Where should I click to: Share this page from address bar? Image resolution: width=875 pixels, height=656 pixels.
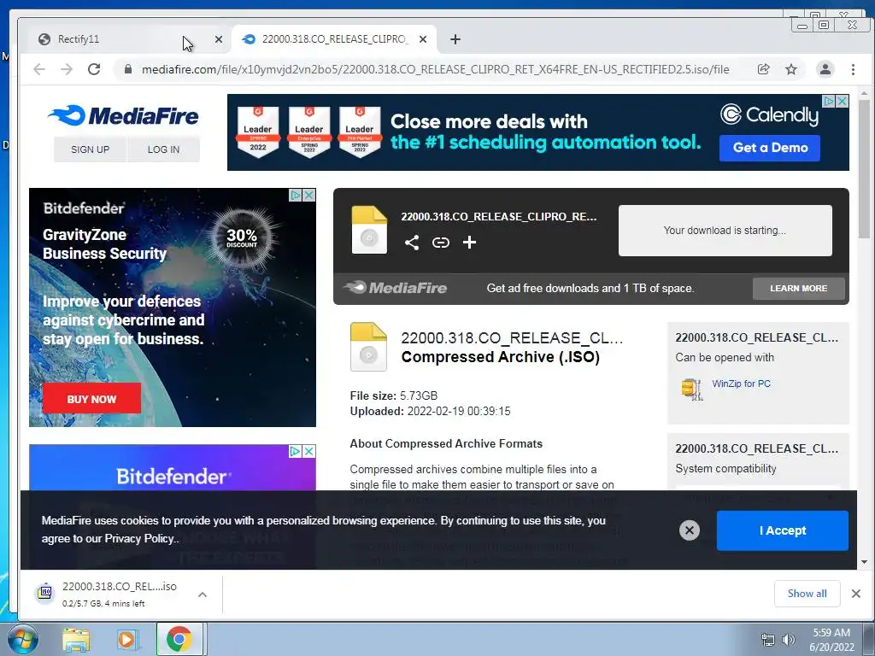pyautogui.click(x=763, y=69)
